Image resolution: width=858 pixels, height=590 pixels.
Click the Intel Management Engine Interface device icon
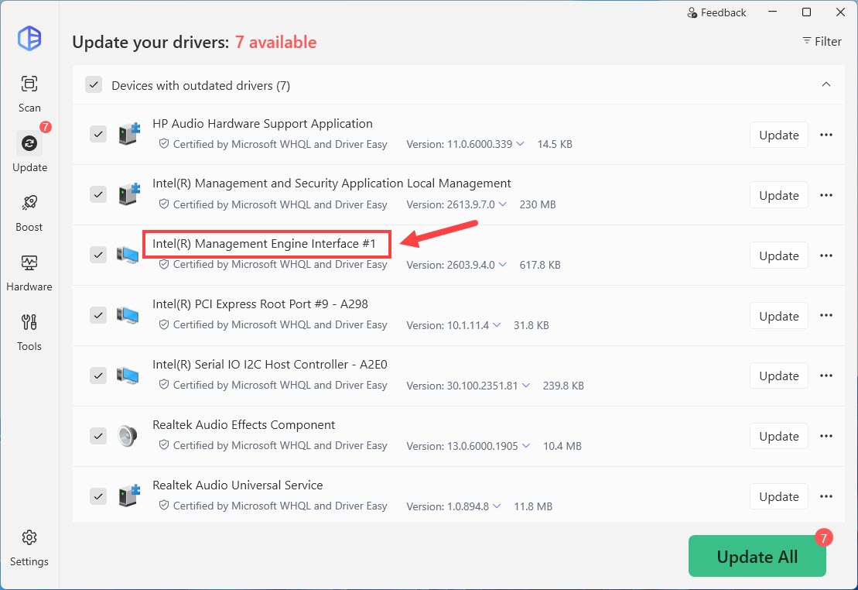pyautogui.click(x=128, y=255)
